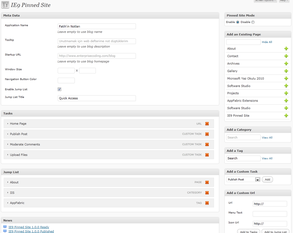Image resolution: width=293 pixels, height=233 pixels.
Task: Remove the Moderate Comments task
Action: click(x=207, y=144)
